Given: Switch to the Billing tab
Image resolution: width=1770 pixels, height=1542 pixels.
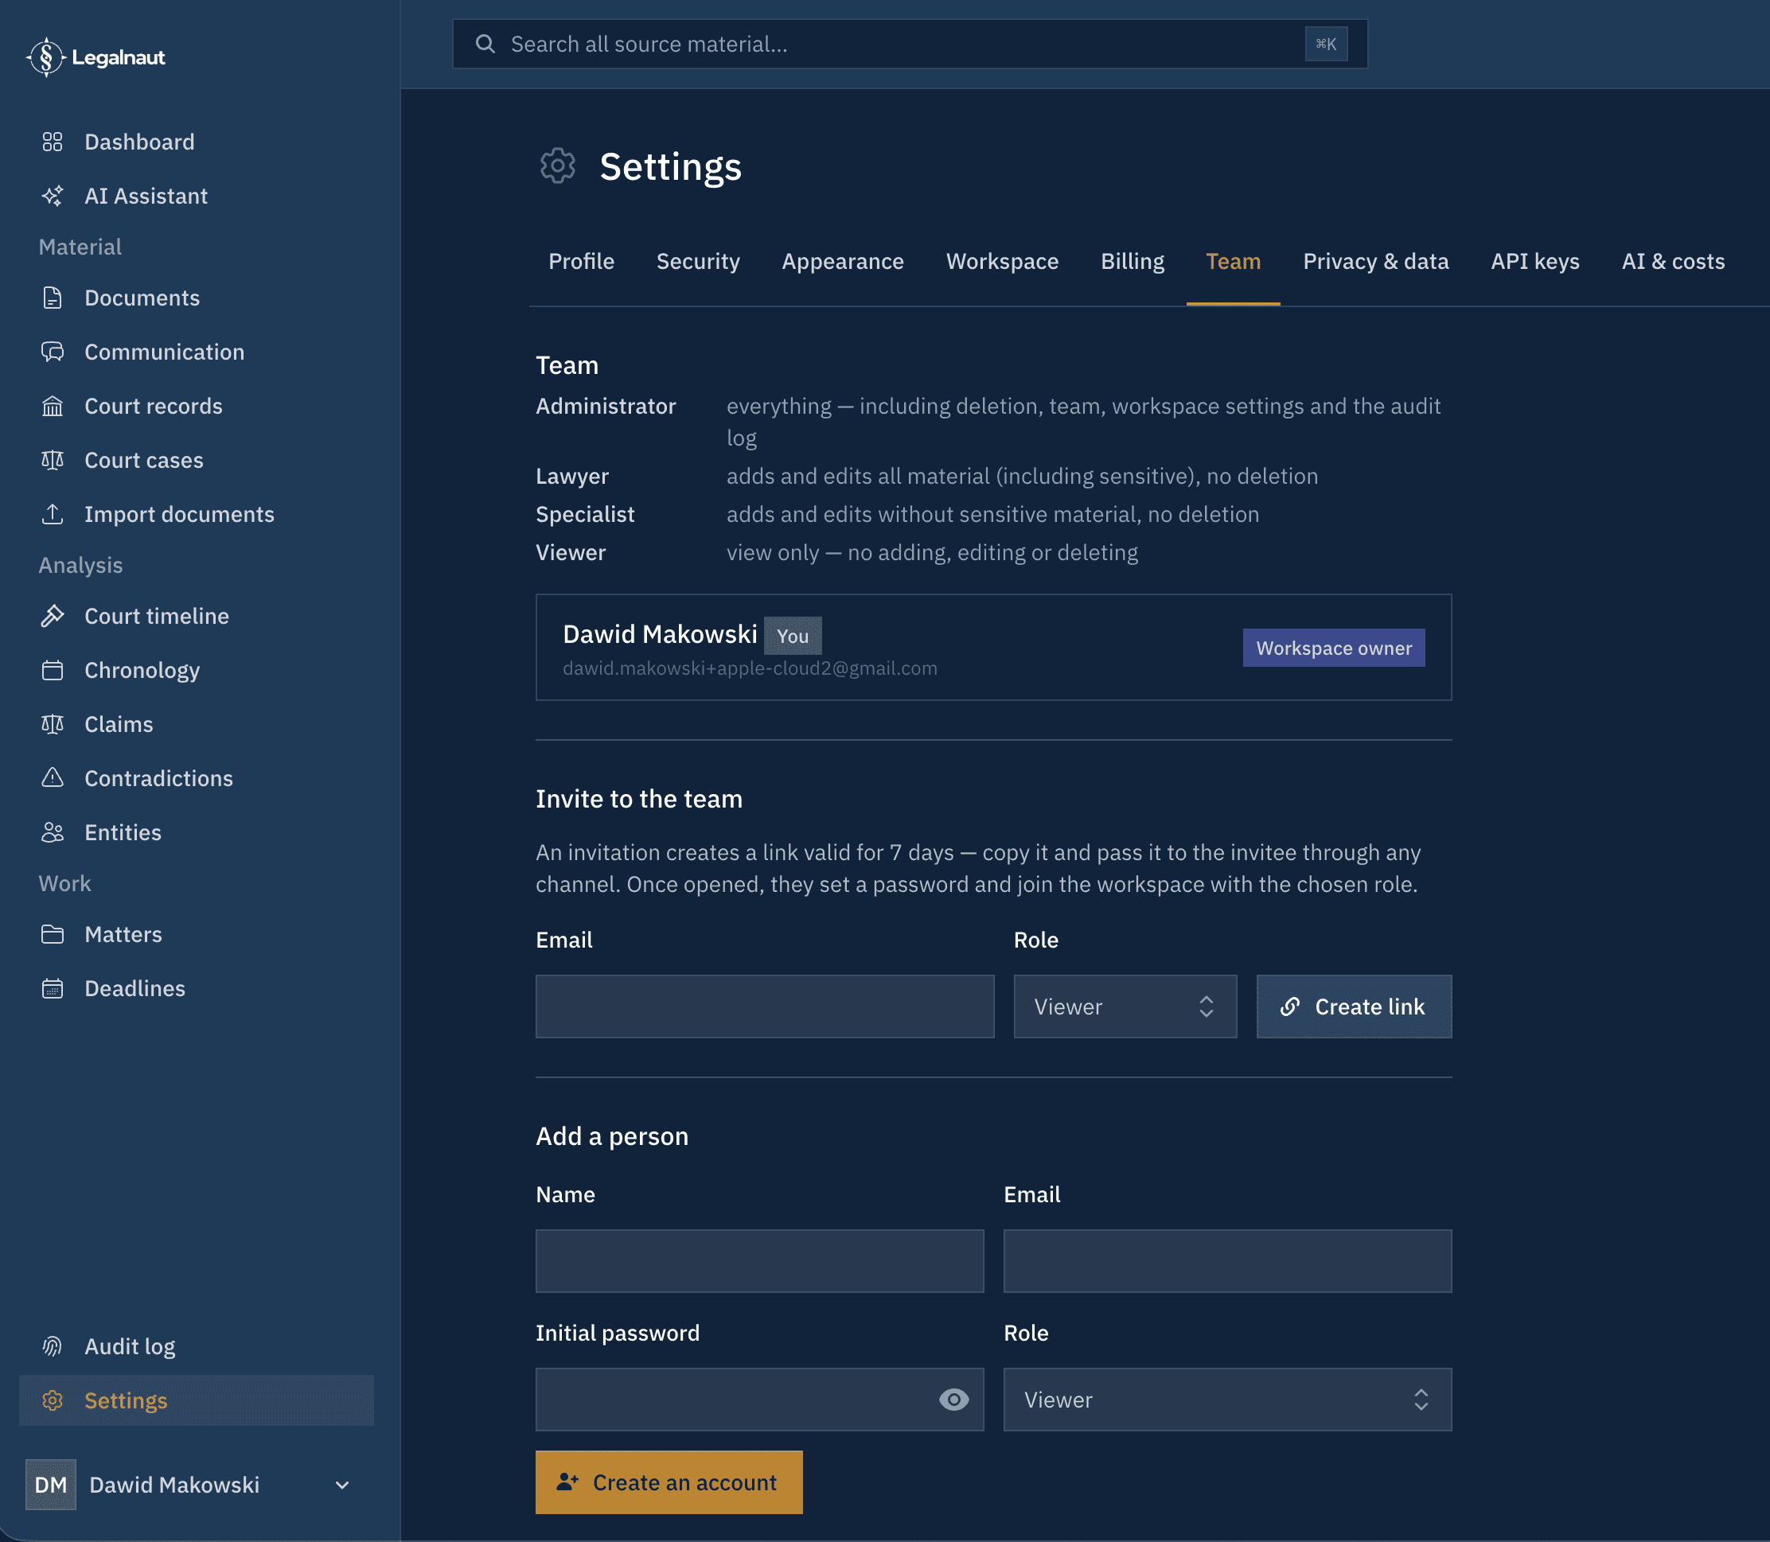Looking at the screenshot, I should (1133, 262).
